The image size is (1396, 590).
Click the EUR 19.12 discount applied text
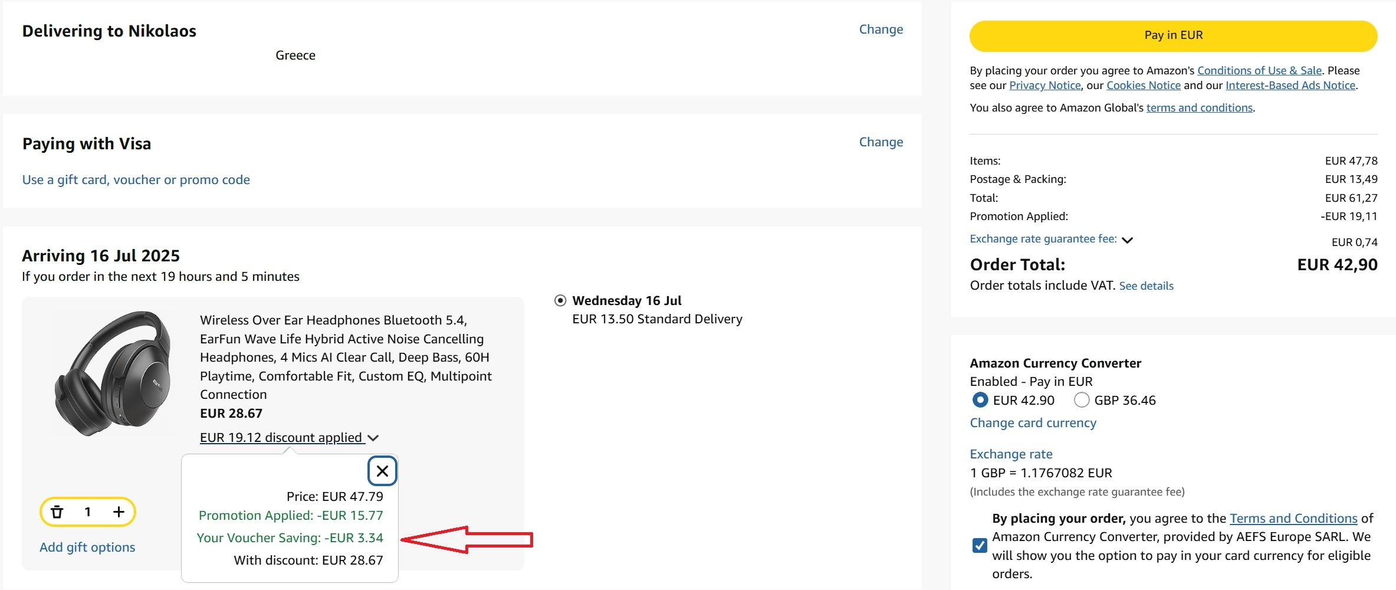pyautogui.click(x=281, y=438)
